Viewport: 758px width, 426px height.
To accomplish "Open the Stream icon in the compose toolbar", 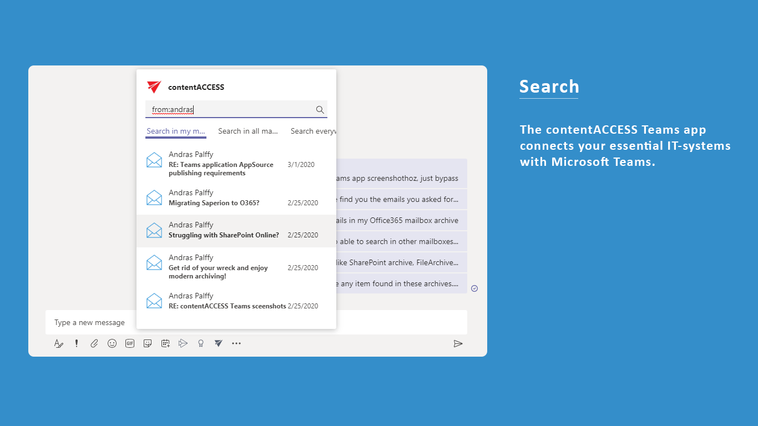I will [x=183, y=343].
